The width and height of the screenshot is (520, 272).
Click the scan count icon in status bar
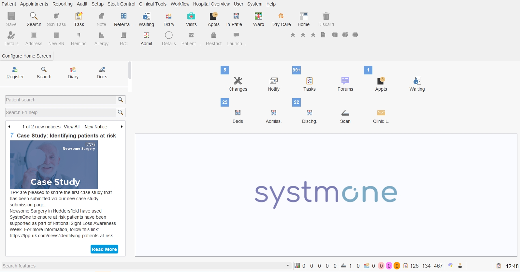[x=344, y=266]
